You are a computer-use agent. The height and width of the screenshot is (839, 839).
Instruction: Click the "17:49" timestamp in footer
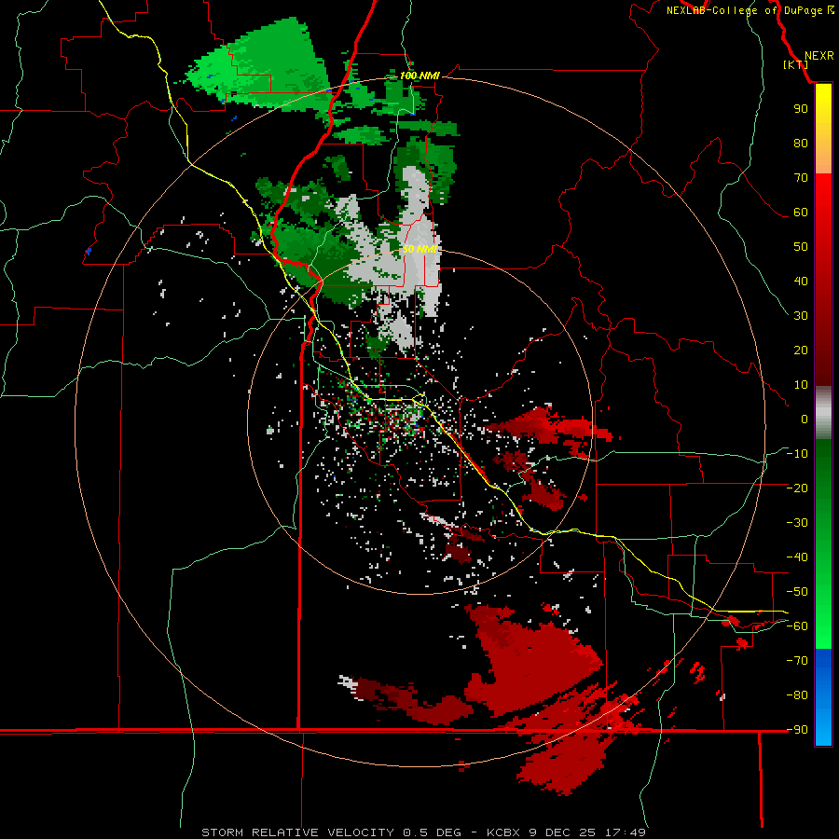(626, 832)
